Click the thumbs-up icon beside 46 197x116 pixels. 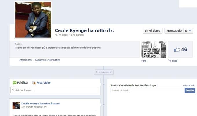pos(177,49)
